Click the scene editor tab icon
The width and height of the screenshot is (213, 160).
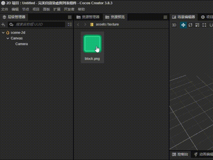[x=174, y=17]
